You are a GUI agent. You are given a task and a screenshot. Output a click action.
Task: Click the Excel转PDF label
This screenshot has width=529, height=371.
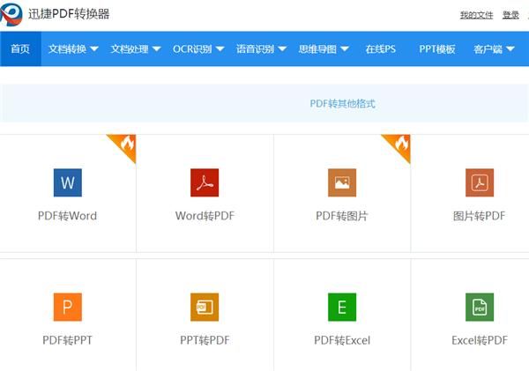(480, 340)
